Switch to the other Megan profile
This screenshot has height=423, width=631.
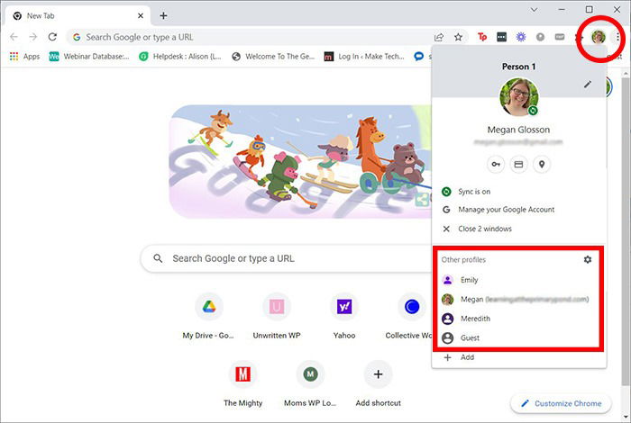pyautogui.click(x=518, y=300)
